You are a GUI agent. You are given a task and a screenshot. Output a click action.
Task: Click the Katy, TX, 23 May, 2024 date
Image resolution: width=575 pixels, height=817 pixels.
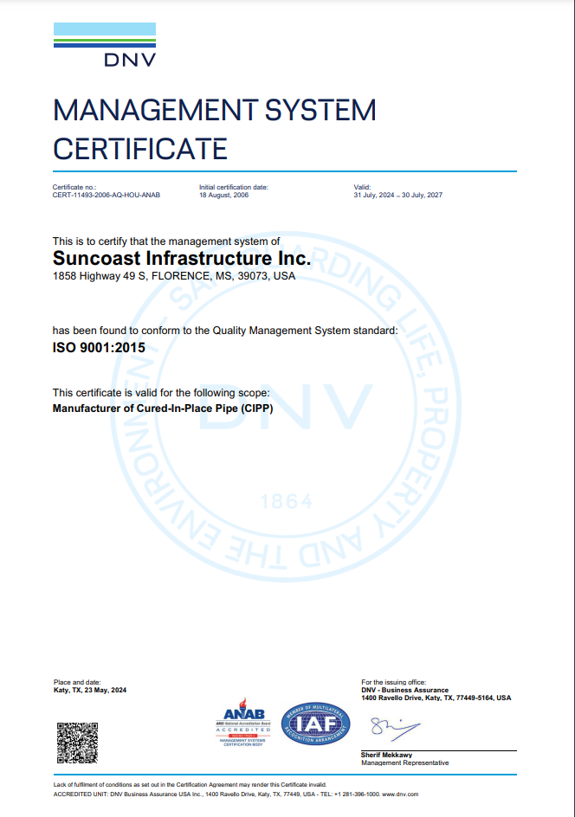pyautogui.click(x=90, y=690)
